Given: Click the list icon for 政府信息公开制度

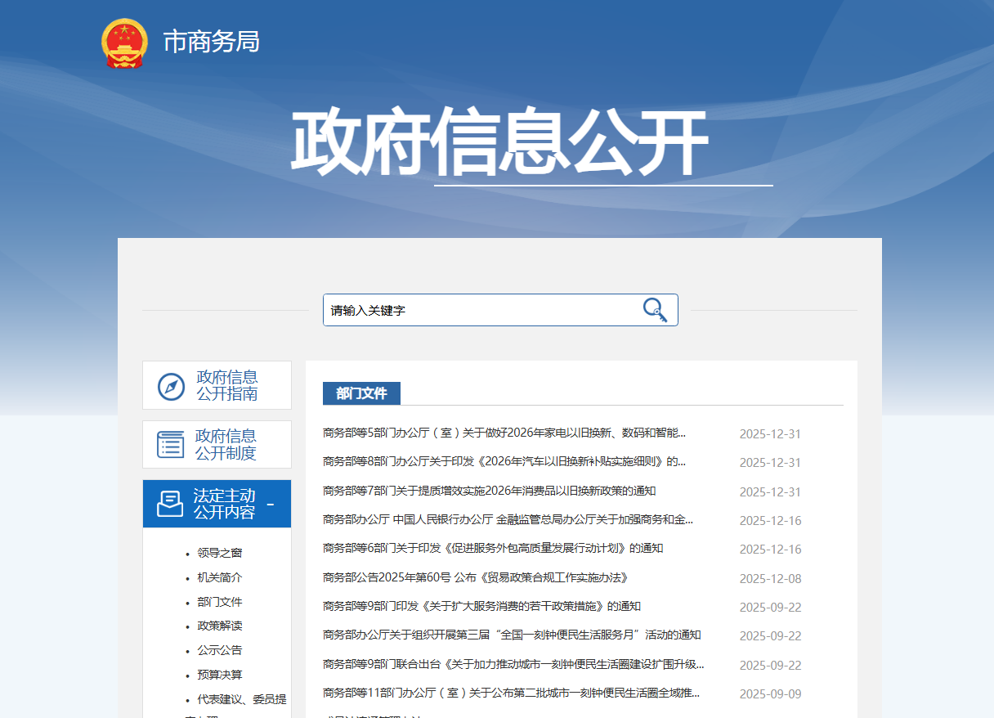Looking at the screenshot, I should tap(171, 444).
